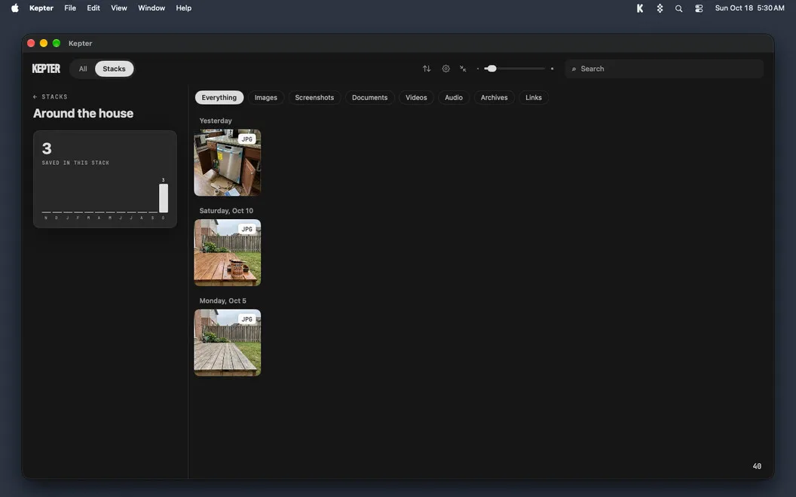Screen dimensions: 796x497
Task: Click the menu bar date and time
Action: tap(750, 8)
